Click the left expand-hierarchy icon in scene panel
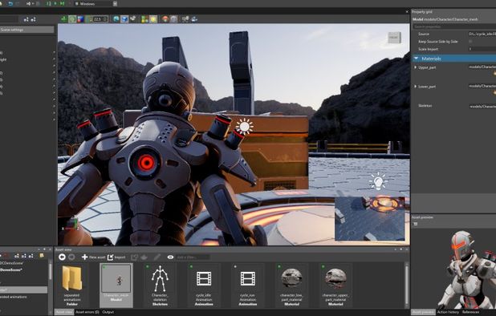 [x=26, y=19]
